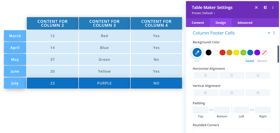This screenshot has width=280, height=133.
Task: Switch to the Advanced tab
Action: (245, 23)
